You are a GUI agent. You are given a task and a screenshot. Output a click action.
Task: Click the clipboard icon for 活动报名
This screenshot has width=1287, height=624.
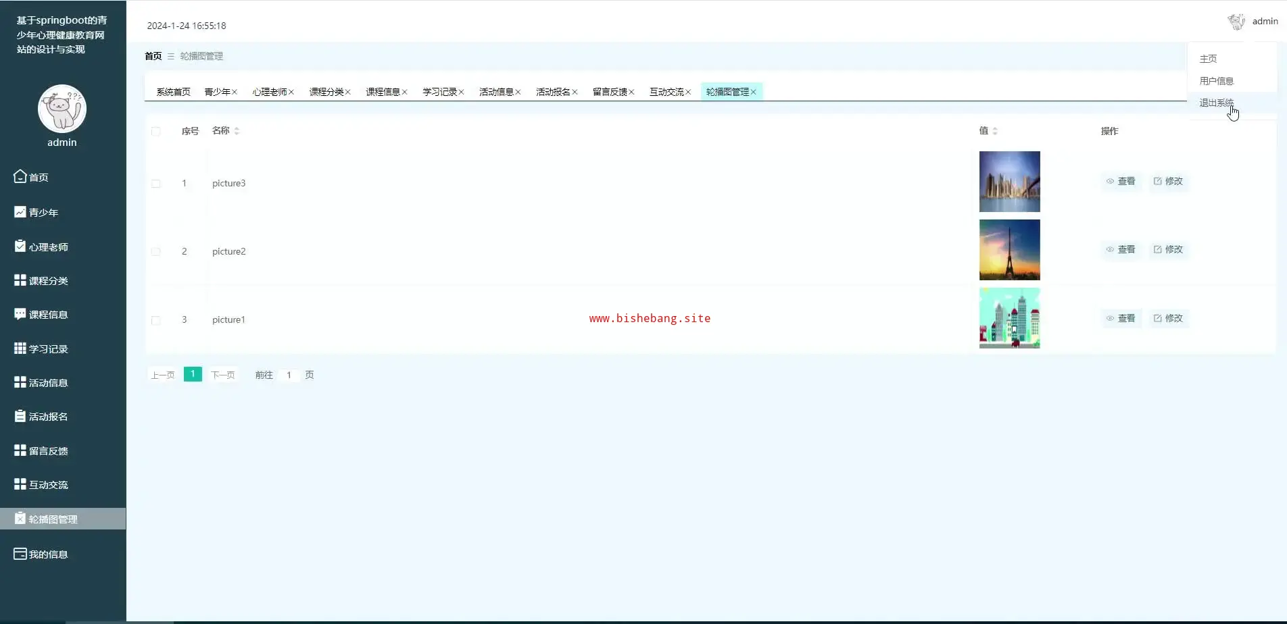click(x=20, y=416)
